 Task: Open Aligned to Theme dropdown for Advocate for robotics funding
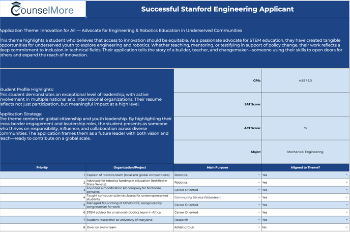(x=346, y=183)
